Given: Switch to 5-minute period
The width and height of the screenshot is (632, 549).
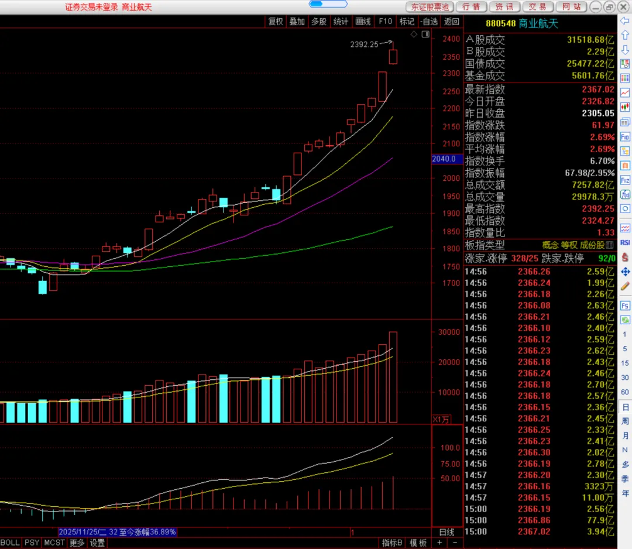Looking at the screenshot, I should (x=625, y=349).
